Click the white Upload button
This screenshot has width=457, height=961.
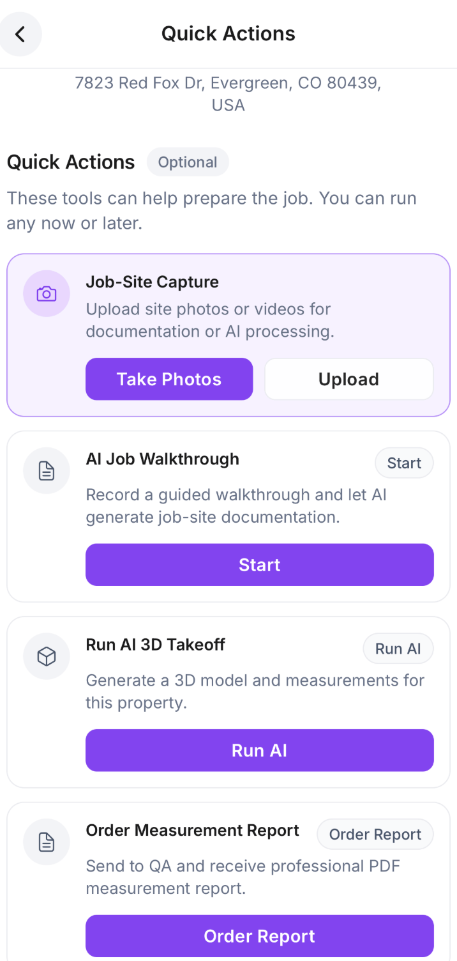(x=349, y=379)
